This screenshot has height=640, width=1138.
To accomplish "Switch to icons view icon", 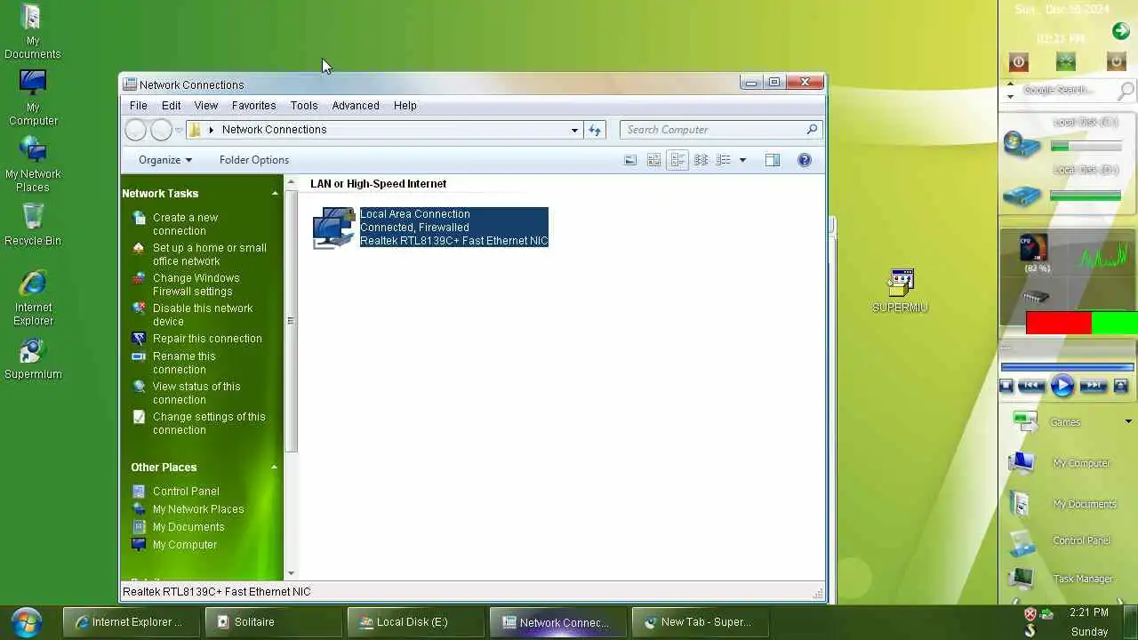I will tap(701, 160).
